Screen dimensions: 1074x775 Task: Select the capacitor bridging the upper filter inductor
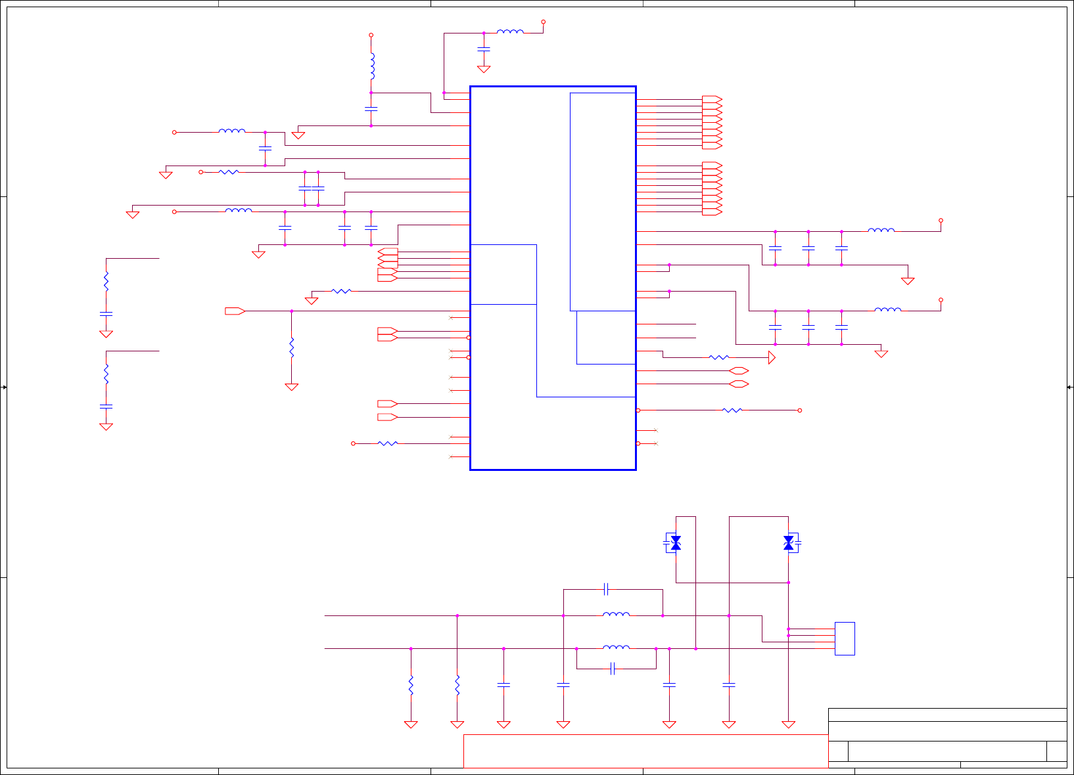pos(607,589)
